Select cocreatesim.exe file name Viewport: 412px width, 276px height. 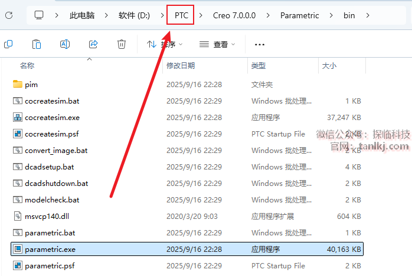tap(52, 117)
